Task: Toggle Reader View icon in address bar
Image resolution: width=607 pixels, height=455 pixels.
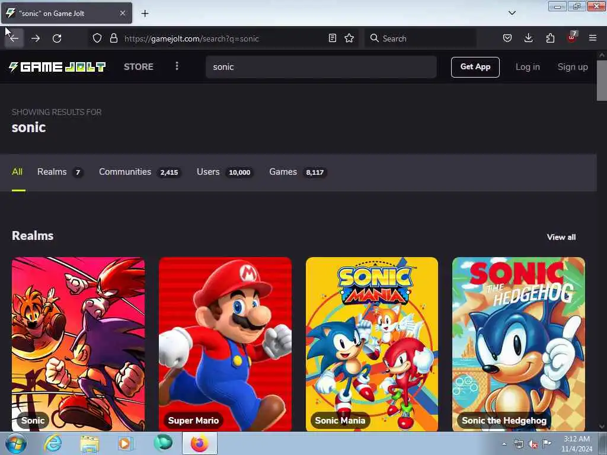Action: tap(332, 39)
